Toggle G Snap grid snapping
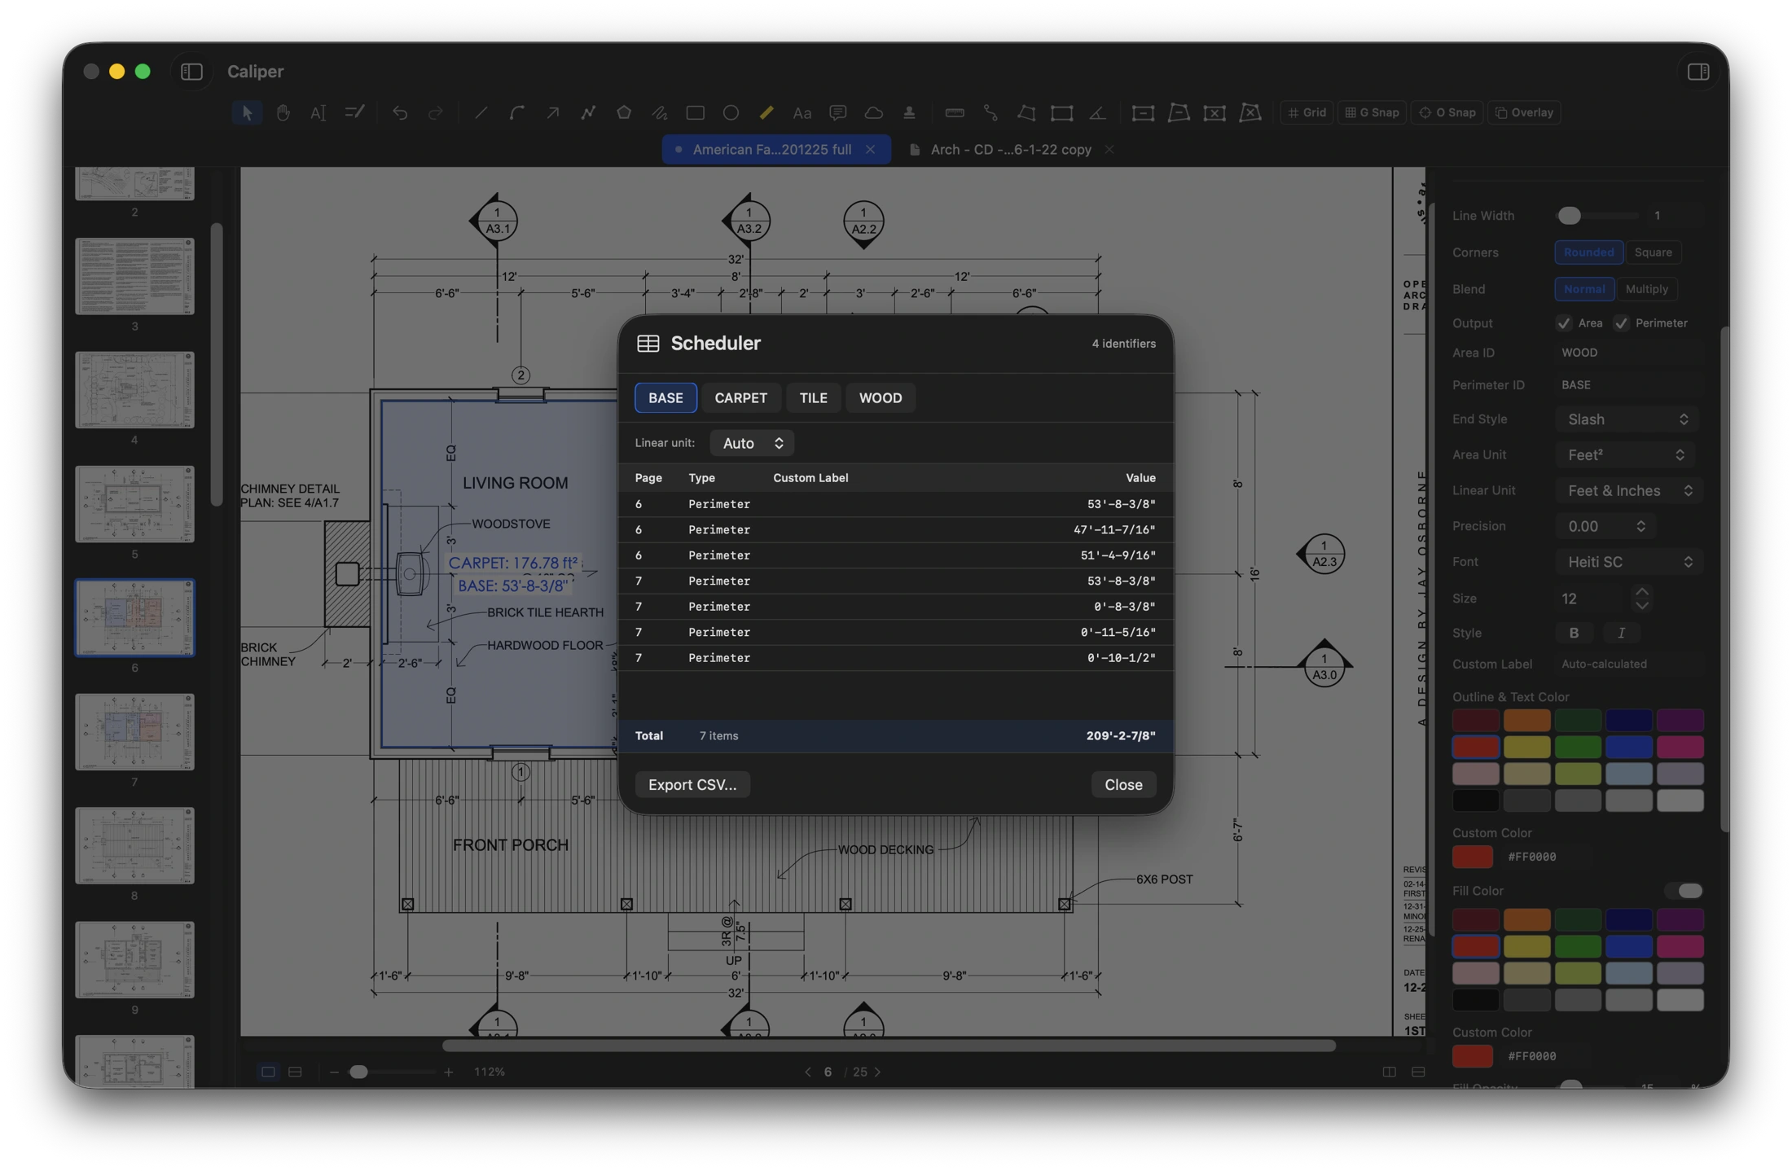Screen dimensions: 1792x1171 click(x=1372, y=112)
